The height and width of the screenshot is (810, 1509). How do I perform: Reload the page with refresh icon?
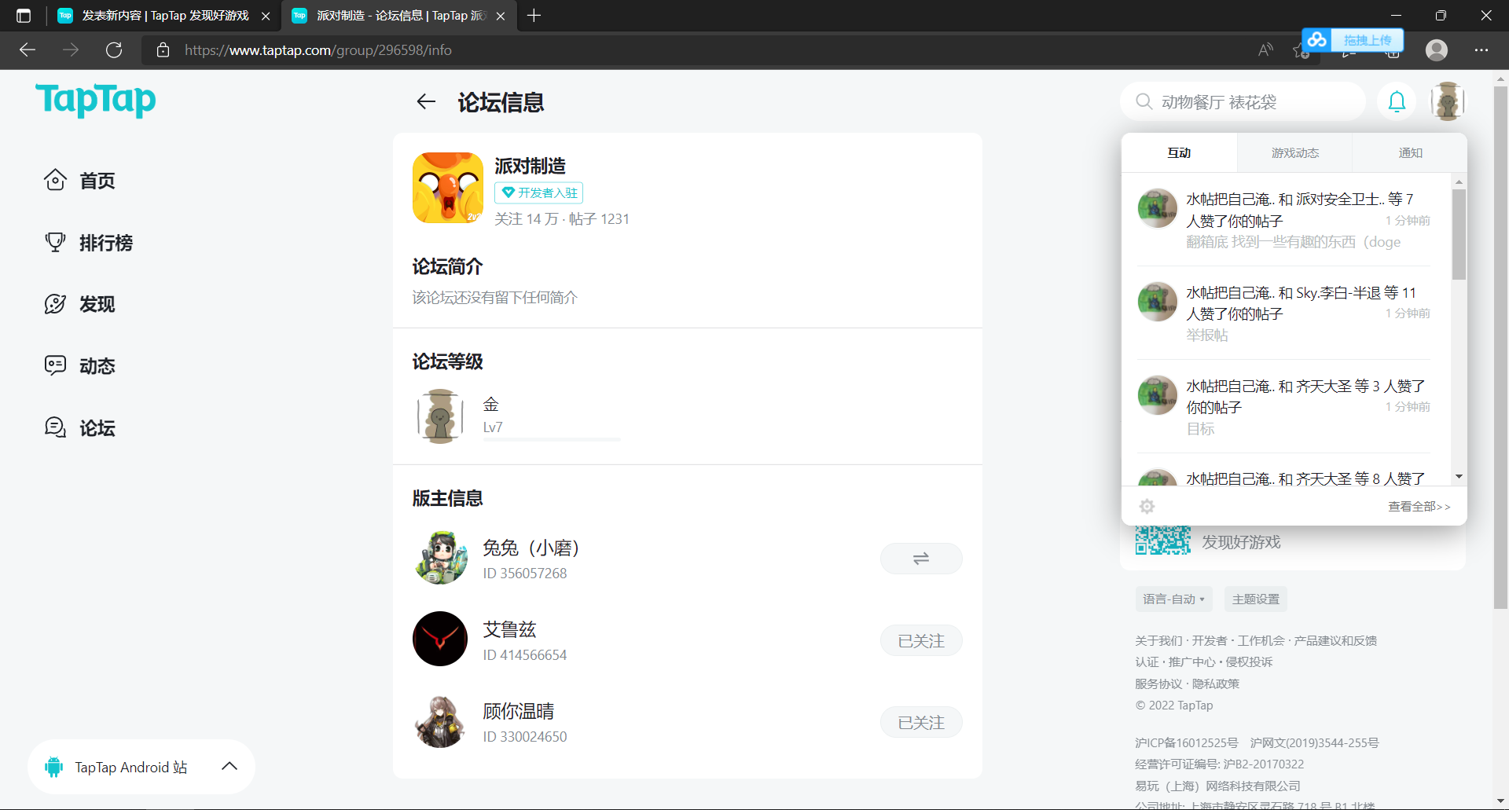pos(114,50)
